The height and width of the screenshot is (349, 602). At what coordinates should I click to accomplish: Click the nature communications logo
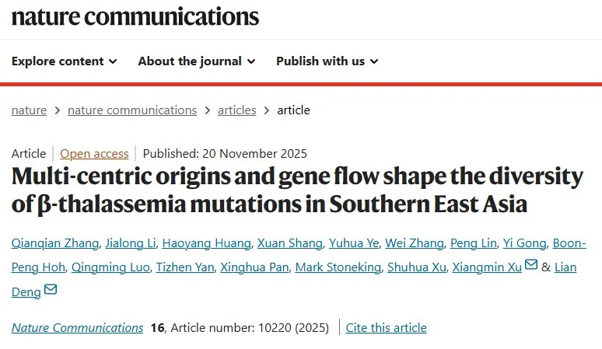[x=135, y=16]
